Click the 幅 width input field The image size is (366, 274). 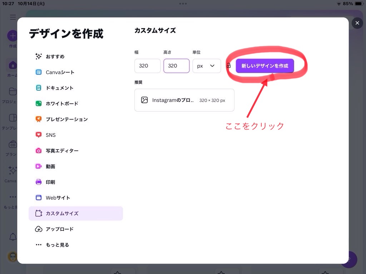pos(147,66)
